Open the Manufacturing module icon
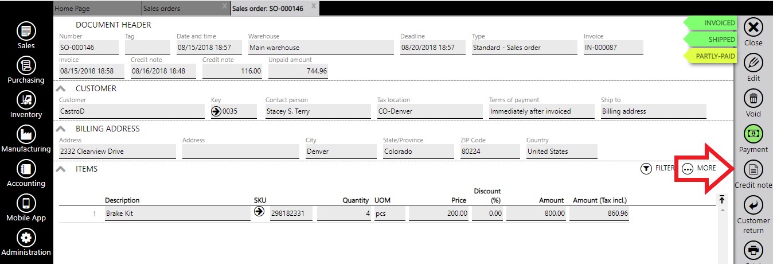Image resolution: width=773 pixels, height=264 pixels. tap(26, 134)
